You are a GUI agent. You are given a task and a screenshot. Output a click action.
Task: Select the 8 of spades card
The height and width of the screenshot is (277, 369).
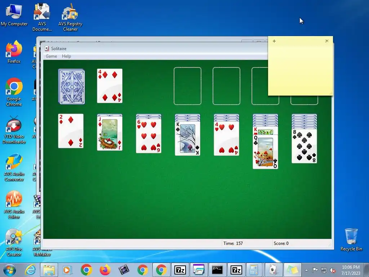coord(304,146)
